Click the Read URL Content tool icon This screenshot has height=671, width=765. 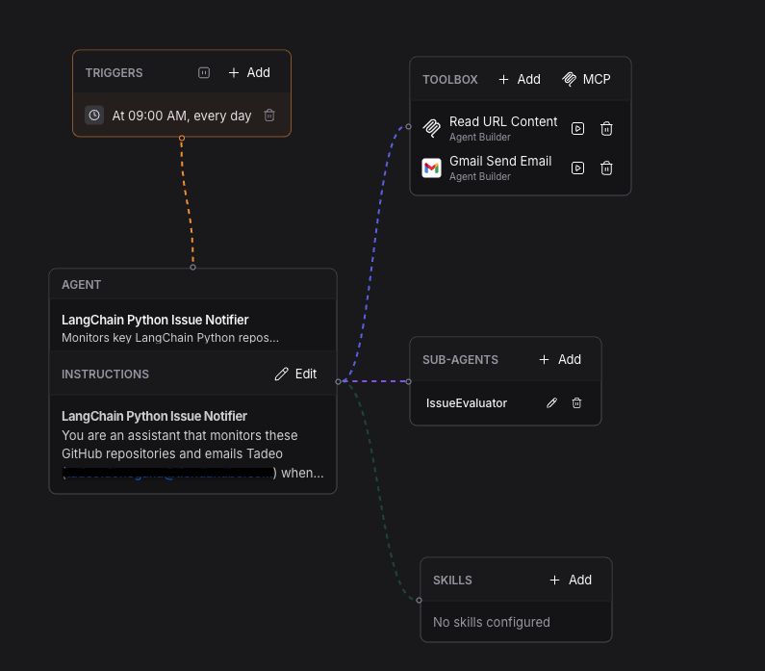(431, 128)
